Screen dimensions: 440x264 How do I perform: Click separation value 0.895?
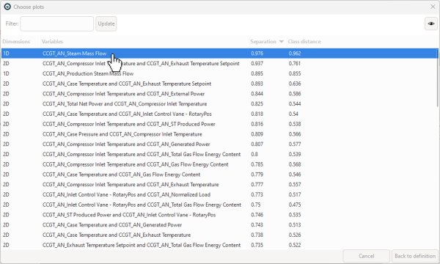[257, 73]
